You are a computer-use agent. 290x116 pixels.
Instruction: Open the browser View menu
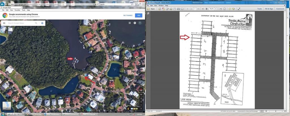click(x=11, y=10)
